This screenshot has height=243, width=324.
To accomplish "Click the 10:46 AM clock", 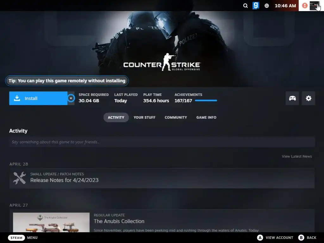I will pos(285,6).
